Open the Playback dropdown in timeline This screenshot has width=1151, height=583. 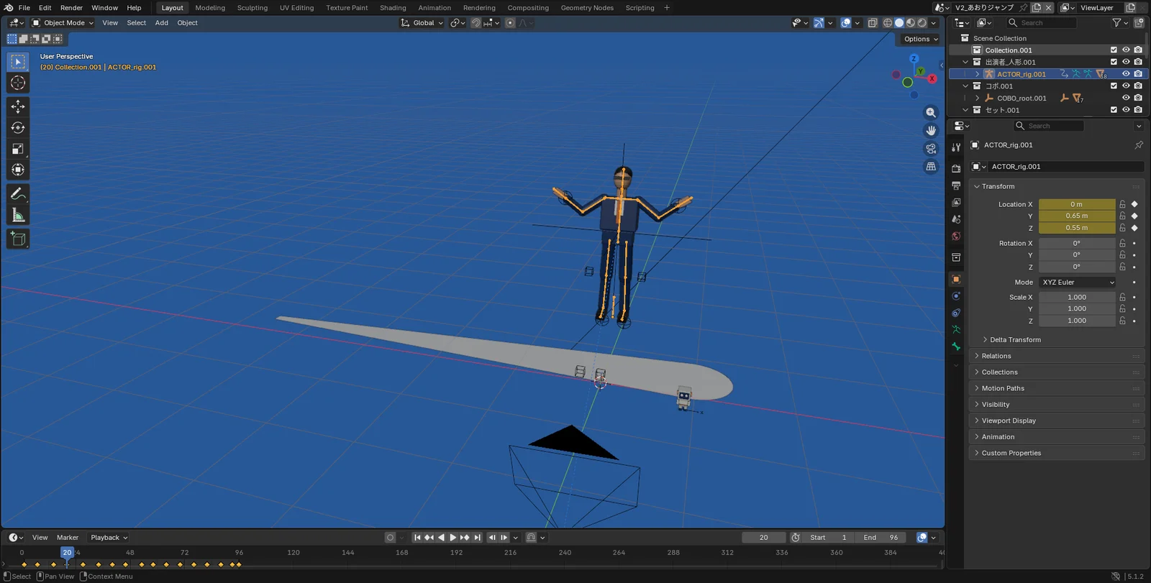(x=109, y=538)
